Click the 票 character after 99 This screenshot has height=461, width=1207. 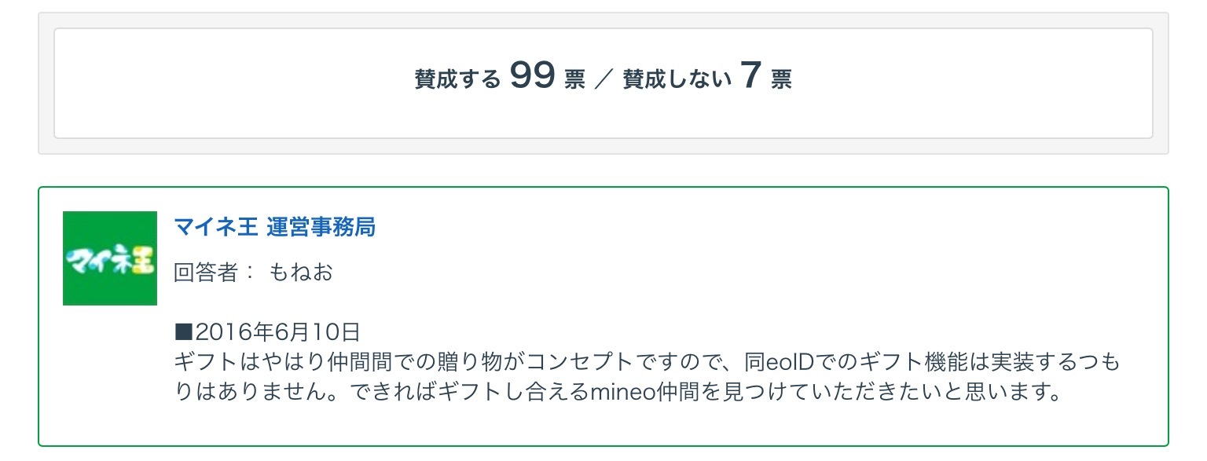point(574,80)
